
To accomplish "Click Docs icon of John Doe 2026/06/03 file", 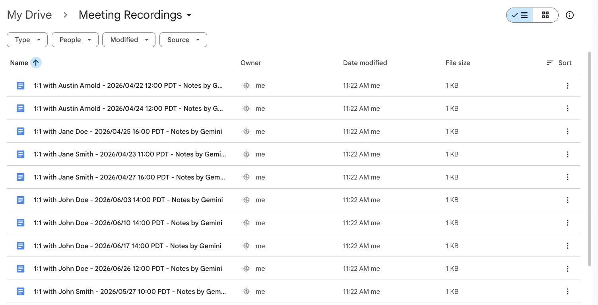I will 21,200.
